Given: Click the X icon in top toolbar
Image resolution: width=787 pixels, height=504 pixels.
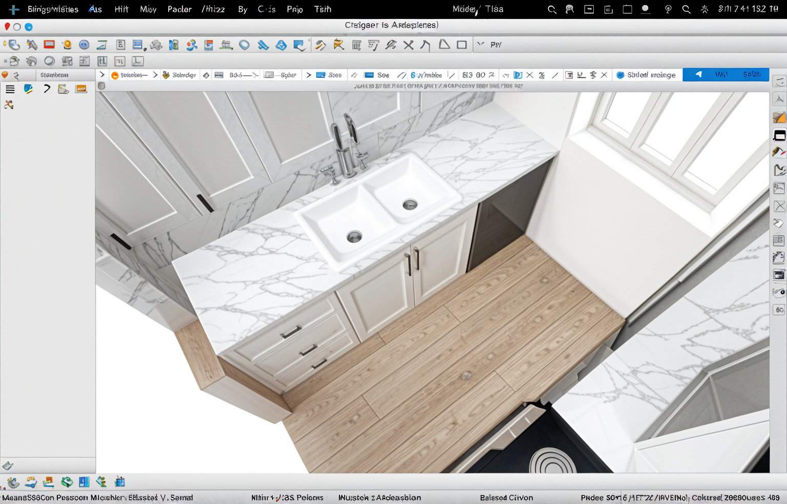Looking at the screenshot, I should pos(408,45).
